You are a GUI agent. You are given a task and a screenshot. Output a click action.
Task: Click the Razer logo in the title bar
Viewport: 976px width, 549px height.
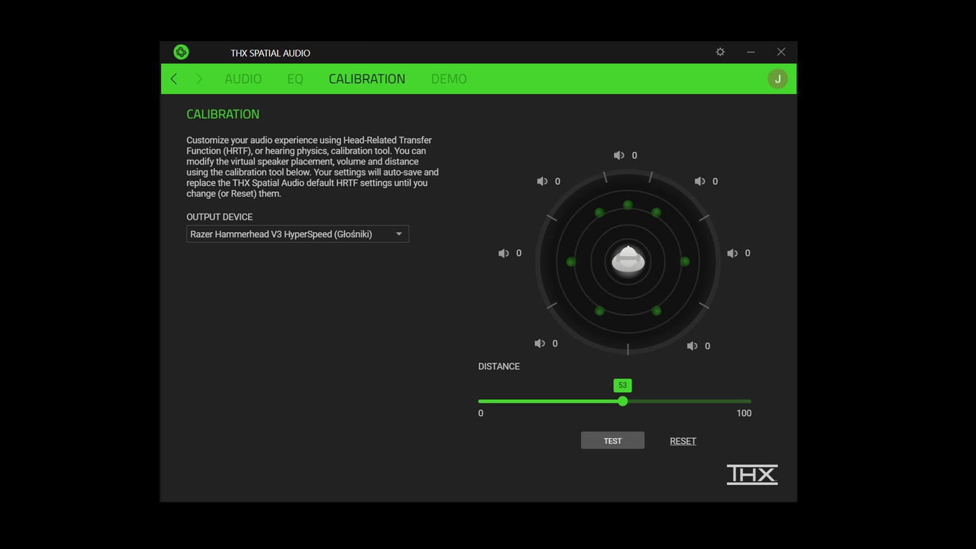point(181,52)
